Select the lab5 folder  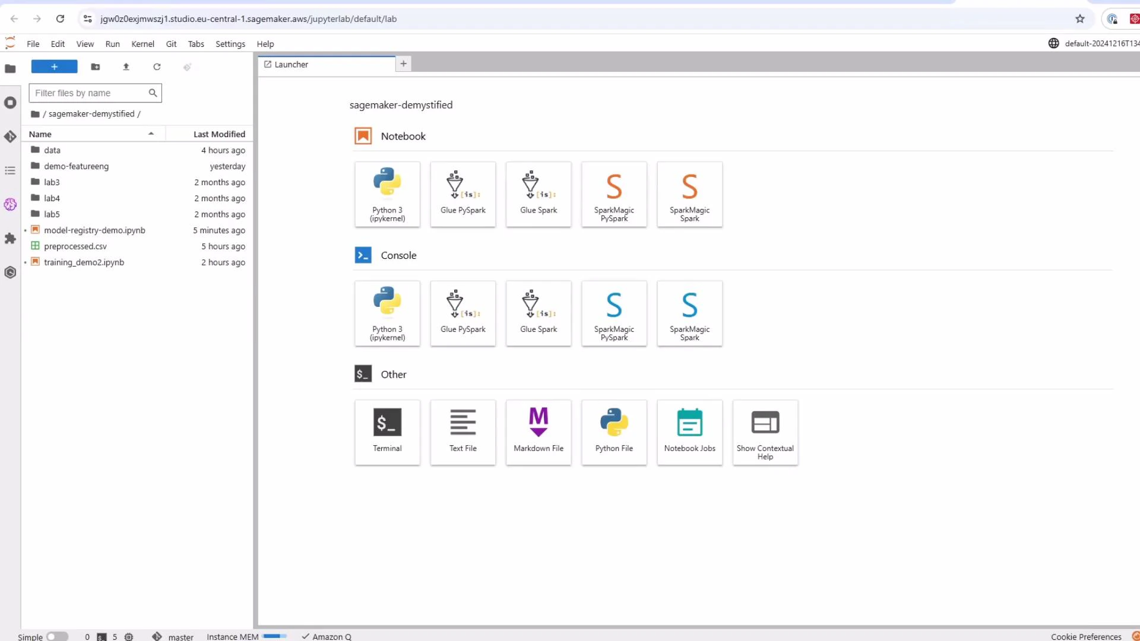138,214
